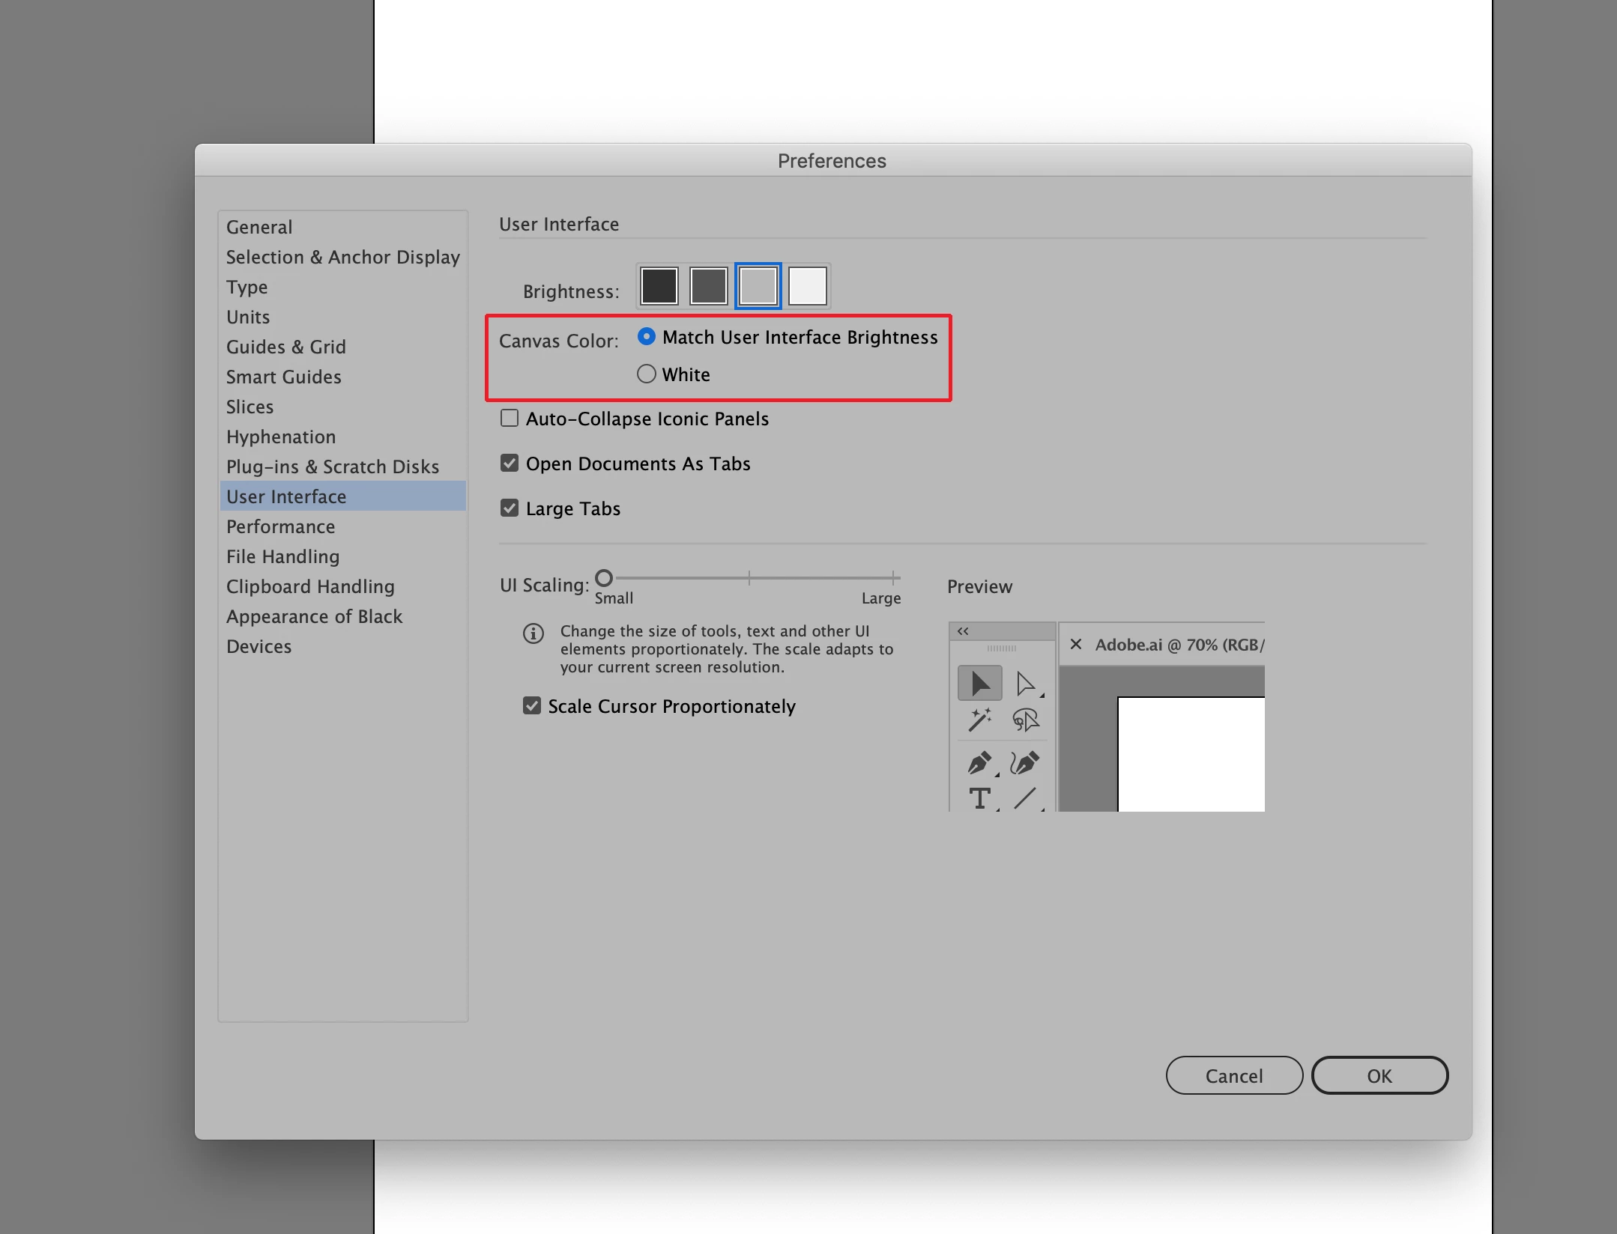Click the Line Segment tool icon
Viewport: 1617px width, 1234px height.
[1025, 798]
